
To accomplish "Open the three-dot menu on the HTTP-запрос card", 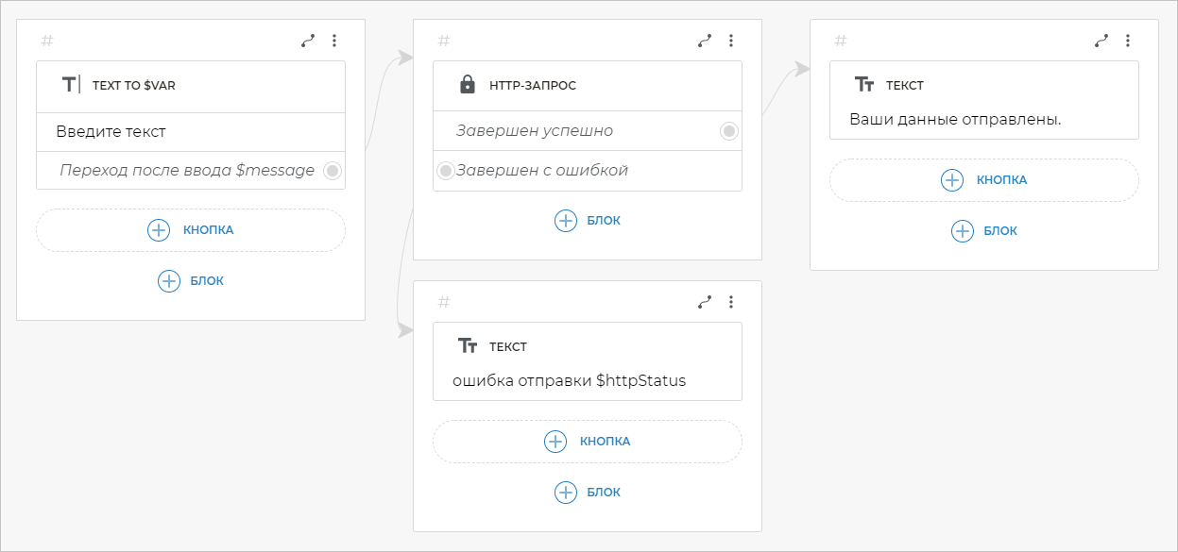I will (x=731, y=41).
